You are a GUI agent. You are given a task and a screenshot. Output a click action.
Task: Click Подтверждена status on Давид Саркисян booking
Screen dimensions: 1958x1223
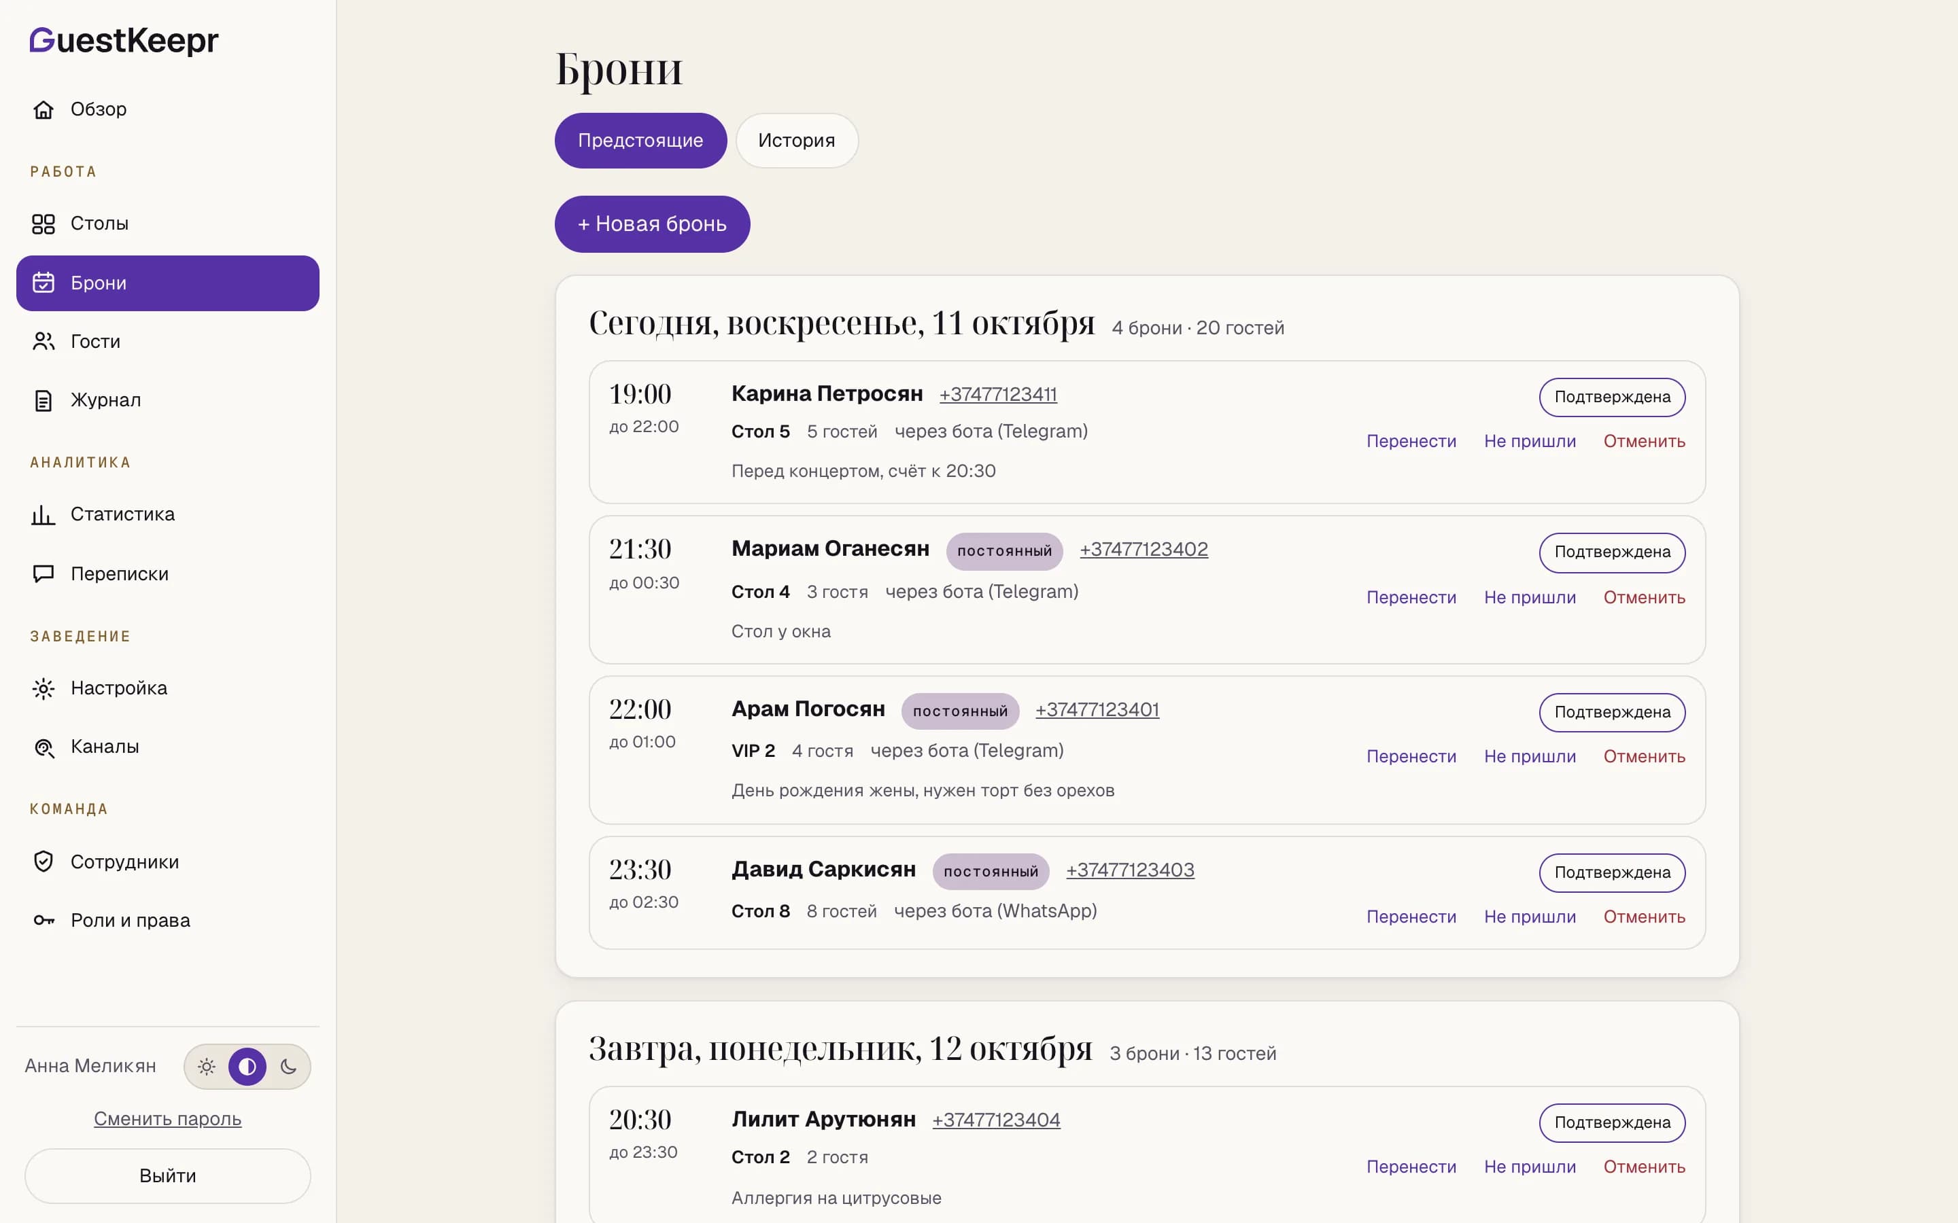coord(1612,873)
